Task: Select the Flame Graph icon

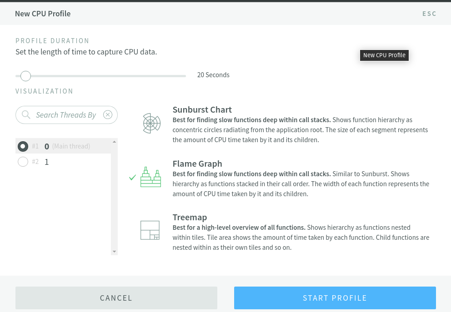Action: [x=150, y=177]
